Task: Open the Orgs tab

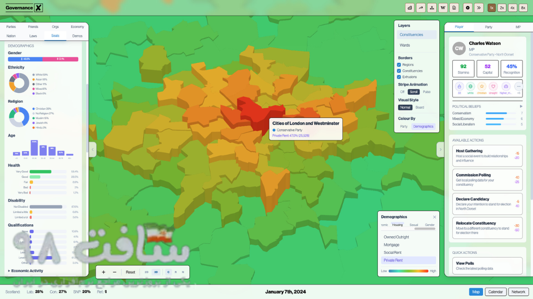Action: coord(55,27)
